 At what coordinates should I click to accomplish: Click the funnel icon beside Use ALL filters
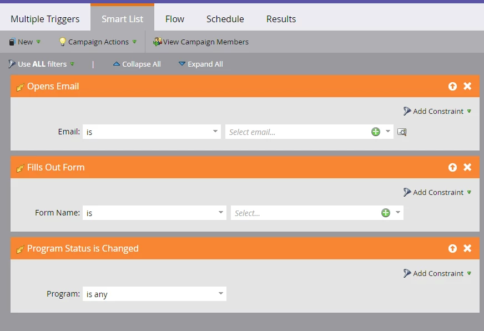coord(12,64)
